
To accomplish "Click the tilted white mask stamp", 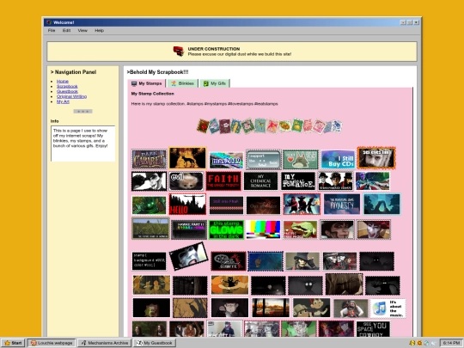I will [x=188, y=256].
